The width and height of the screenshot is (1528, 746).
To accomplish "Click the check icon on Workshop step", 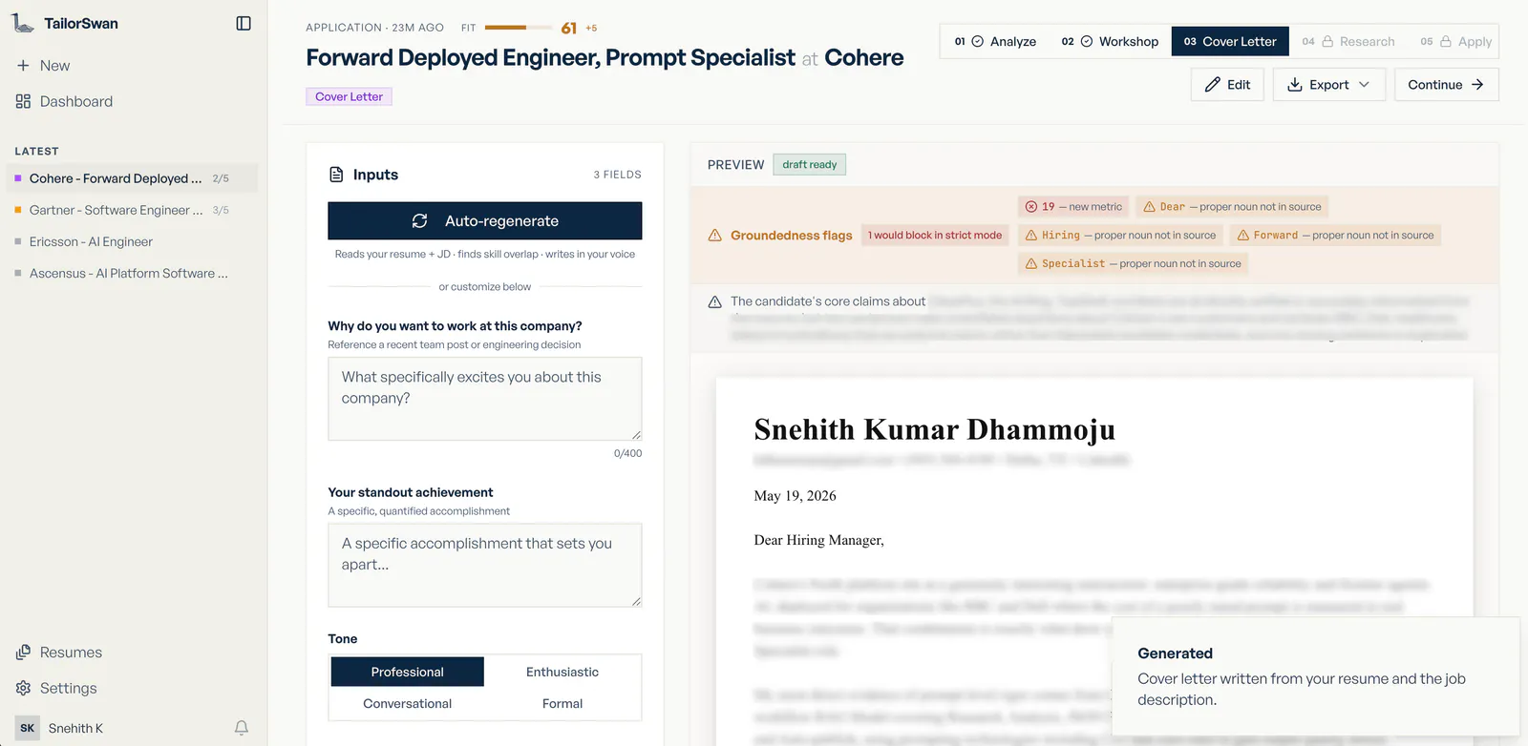I will [x=1087, y=42].
